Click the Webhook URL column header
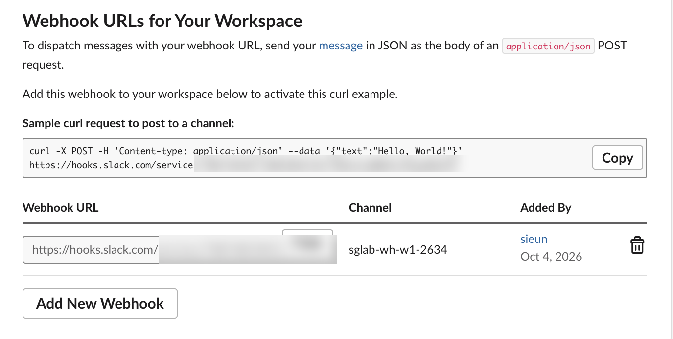Viewport: 673px width, 339px height. [61, 208]
